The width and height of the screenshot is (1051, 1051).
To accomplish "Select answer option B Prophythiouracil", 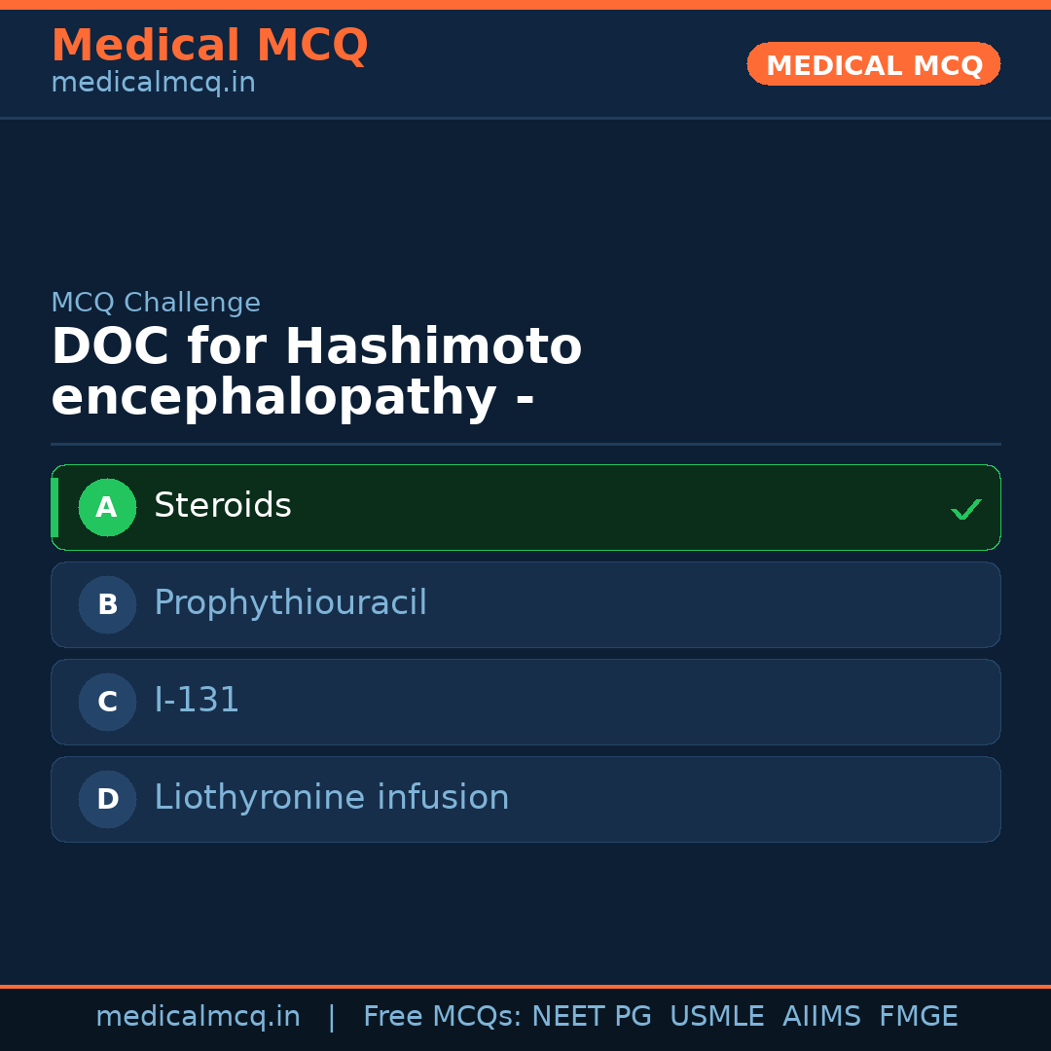I will tap(525, 604).
